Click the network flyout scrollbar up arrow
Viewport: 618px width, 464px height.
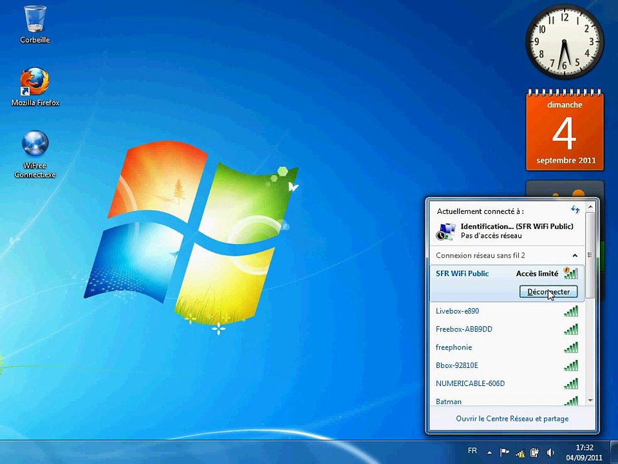pyautogui.click(x=590, y=206)
